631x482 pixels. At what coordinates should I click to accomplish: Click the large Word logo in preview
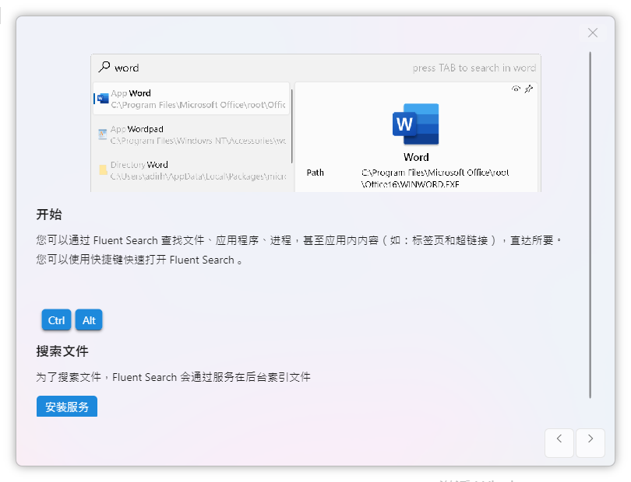tap(416, 124)
